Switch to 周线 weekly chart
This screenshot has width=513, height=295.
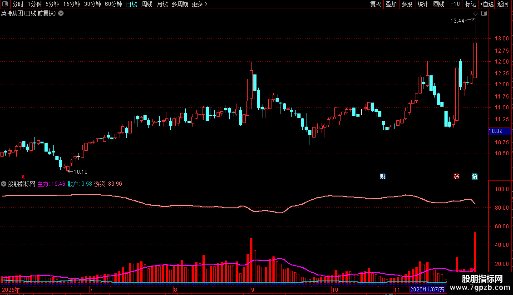click(147, 4)
